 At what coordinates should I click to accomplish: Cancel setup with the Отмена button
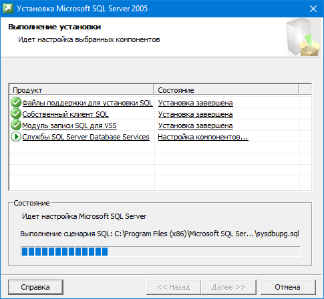(288, 287)
